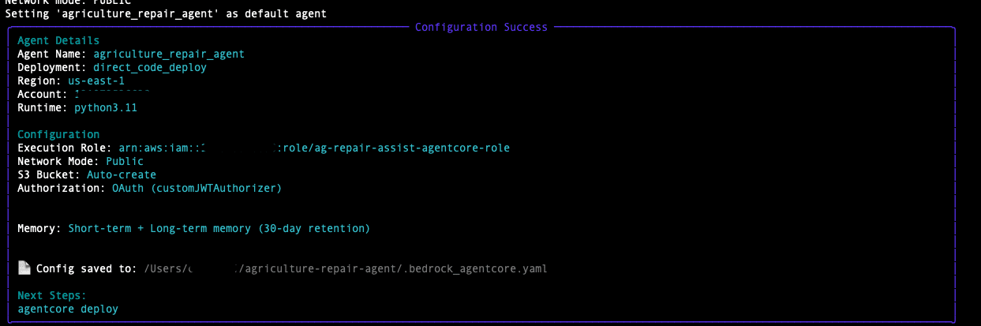
Task: Click the agent name agriculture_repair_agent
Action: point(169,54)
